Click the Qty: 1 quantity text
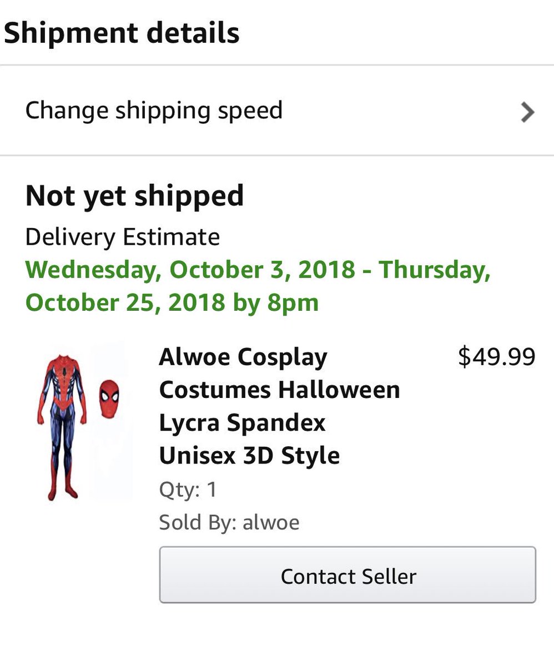Screen dimensions: 554x666 [188, 490]
